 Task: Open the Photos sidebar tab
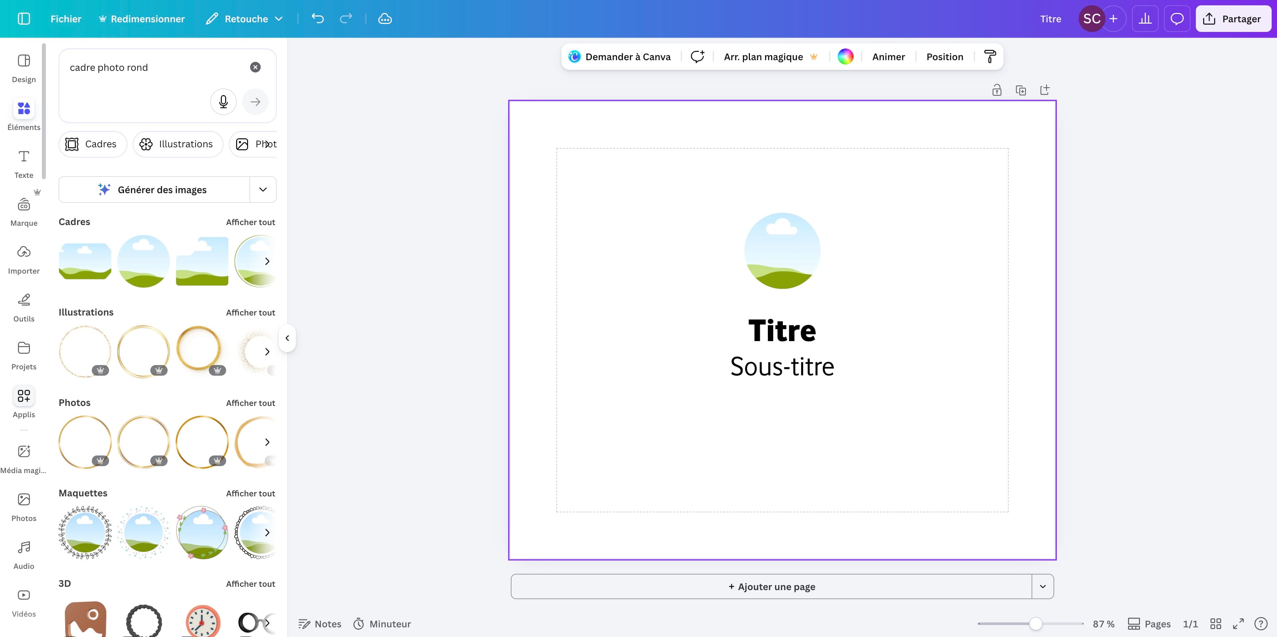(x=24, y=507)
